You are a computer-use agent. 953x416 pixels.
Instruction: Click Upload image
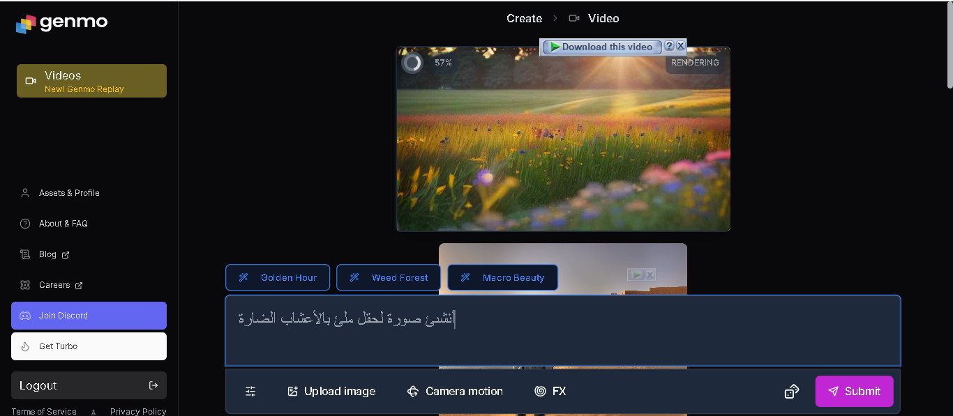click(331, 392)
